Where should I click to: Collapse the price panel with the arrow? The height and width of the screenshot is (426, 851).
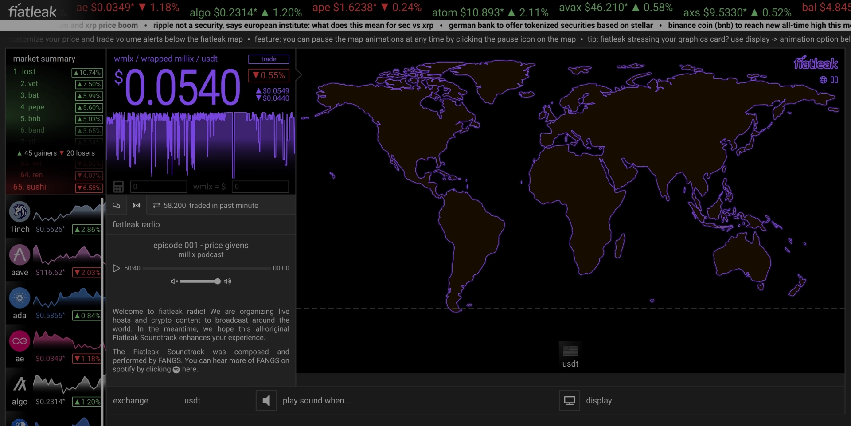coord(299,74)
